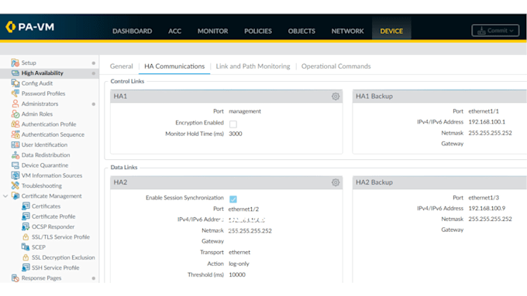Open the NETWORK tab
Image resolution: width=527 pixels, height=296 pixels.
click(x=347, y=31)
